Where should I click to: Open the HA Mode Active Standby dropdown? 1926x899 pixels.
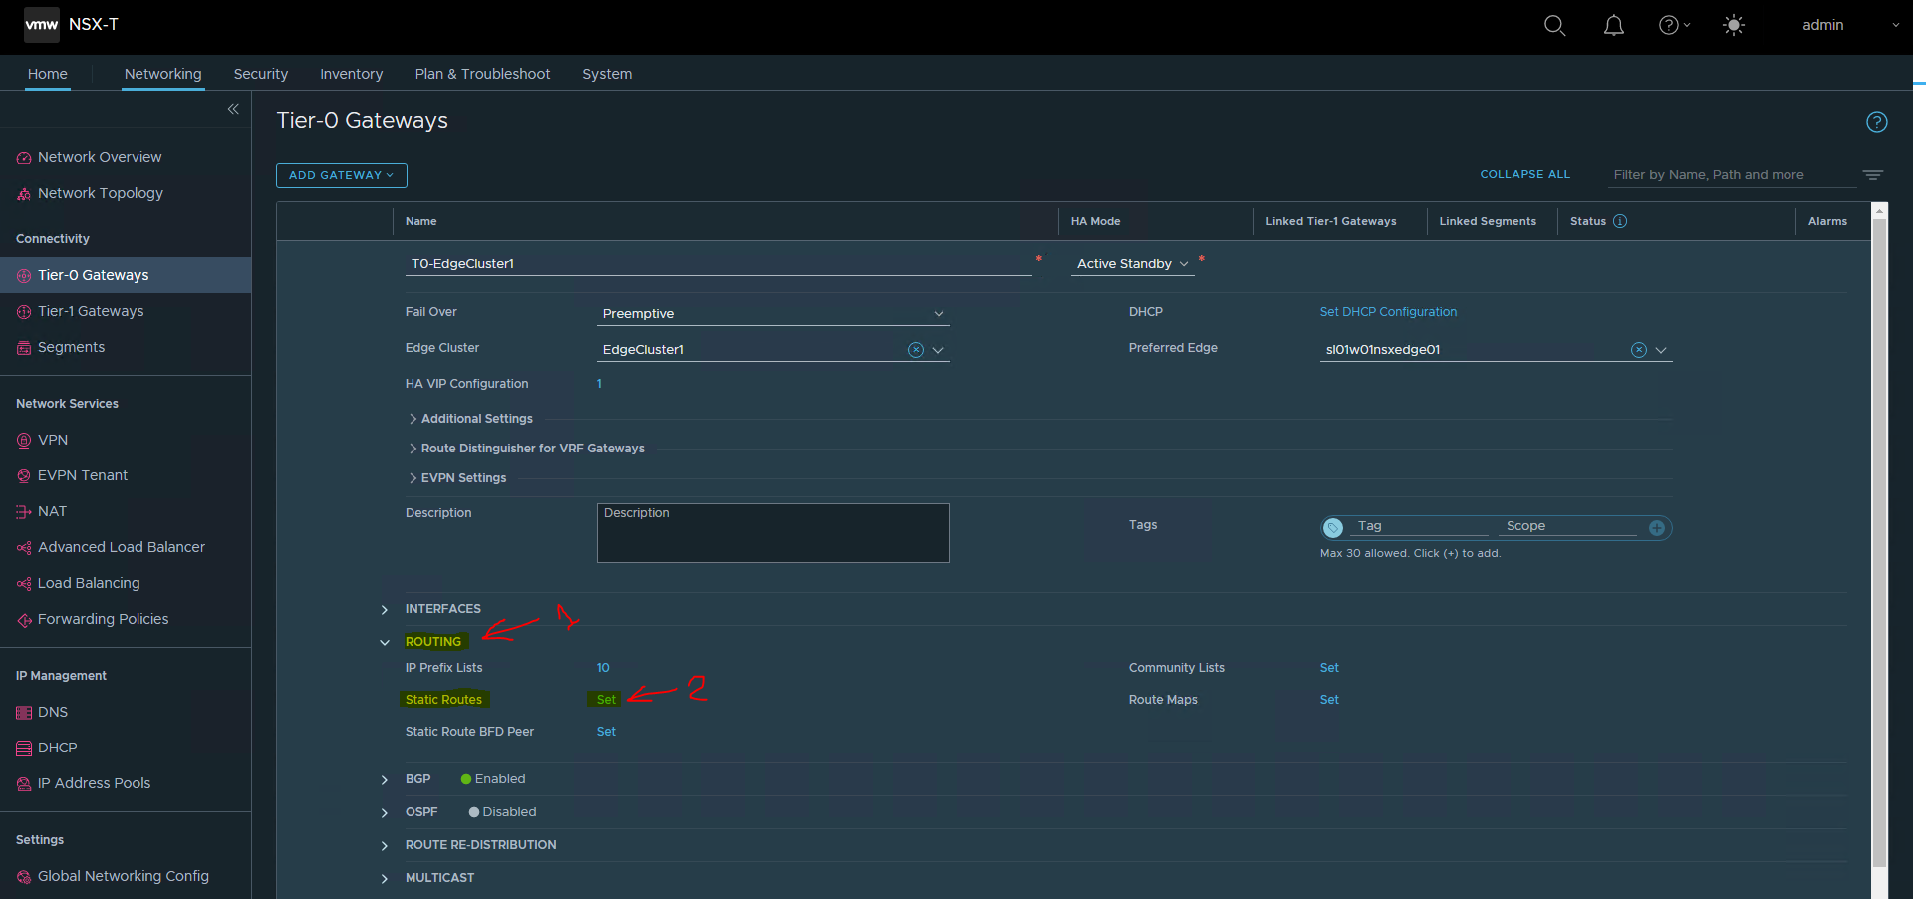(x=1132, y=263)
